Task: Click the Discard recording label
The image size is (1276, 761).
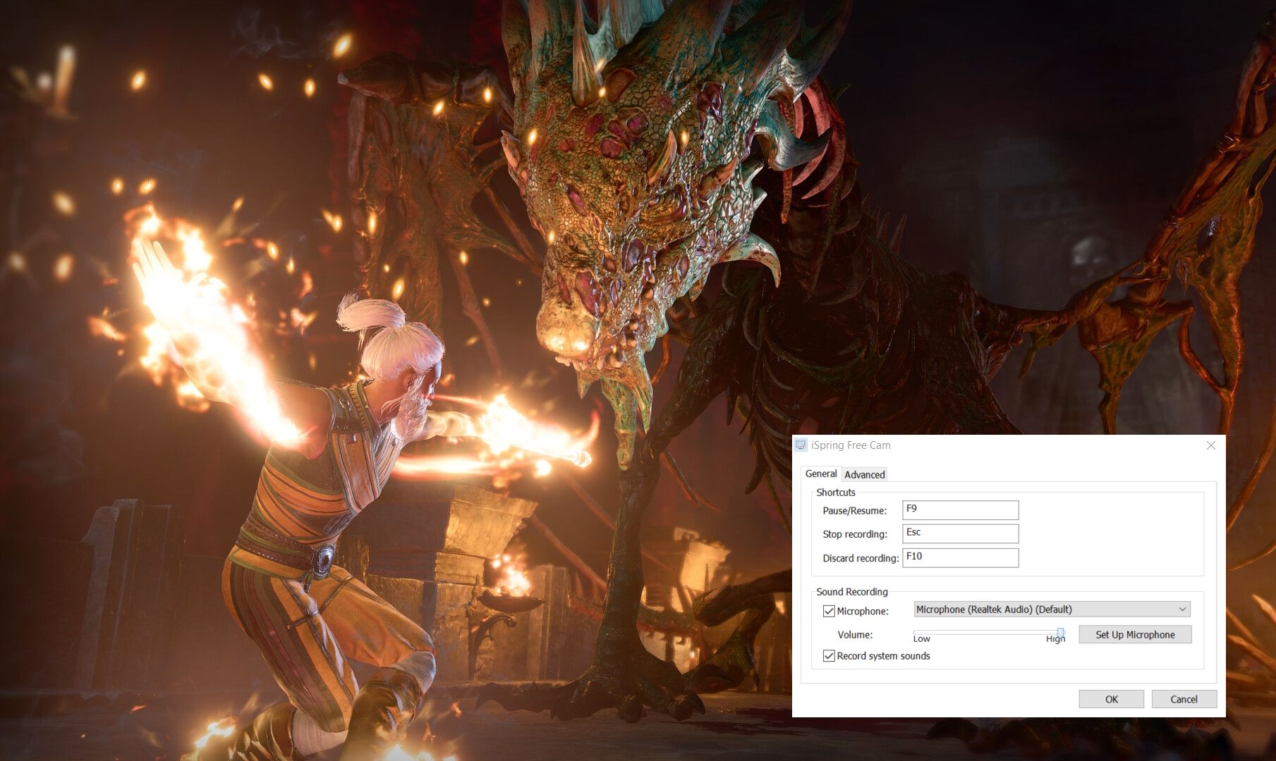Action: click(861, 558)
